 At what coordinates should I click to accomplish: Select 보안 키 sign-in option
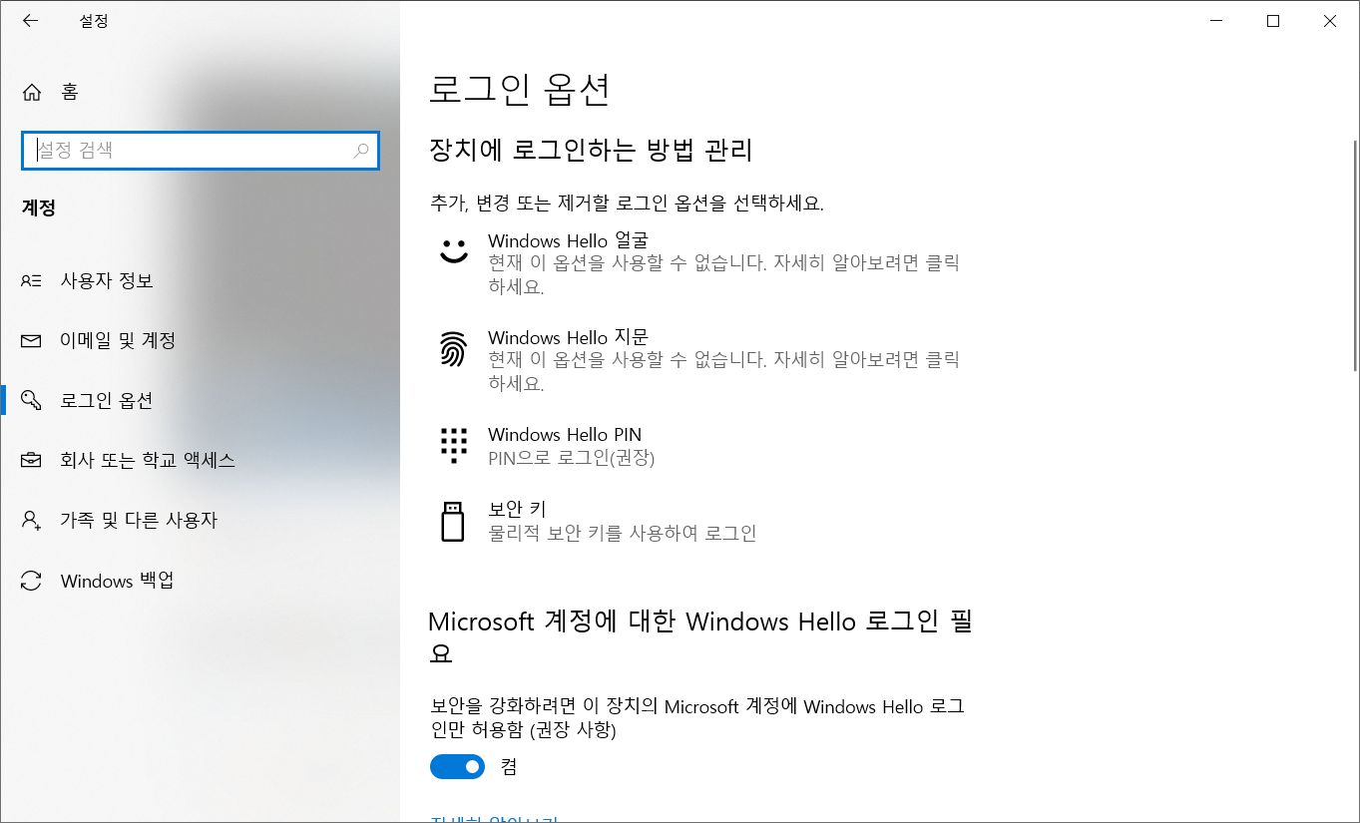[702, 521]
